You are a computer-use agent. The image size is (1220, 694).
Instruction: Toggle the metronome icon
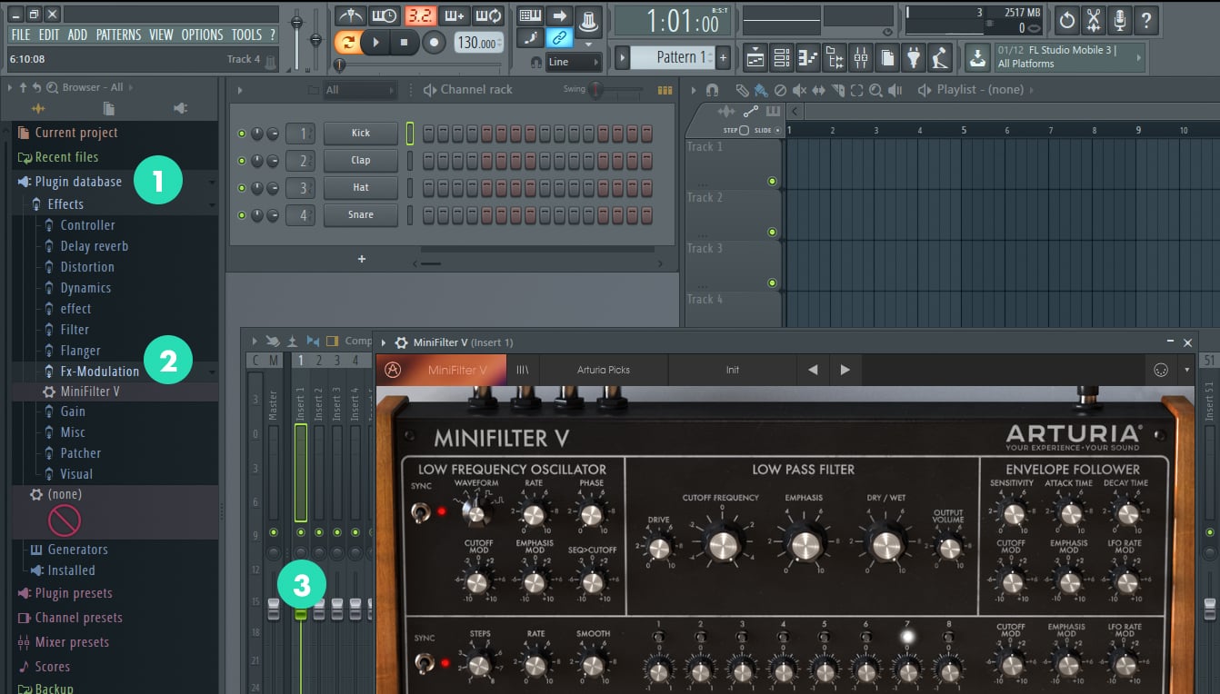350,16
